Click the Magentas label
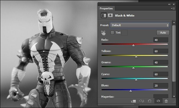The image size is (179, 108). pyautogui.click(x=107, y=97)
